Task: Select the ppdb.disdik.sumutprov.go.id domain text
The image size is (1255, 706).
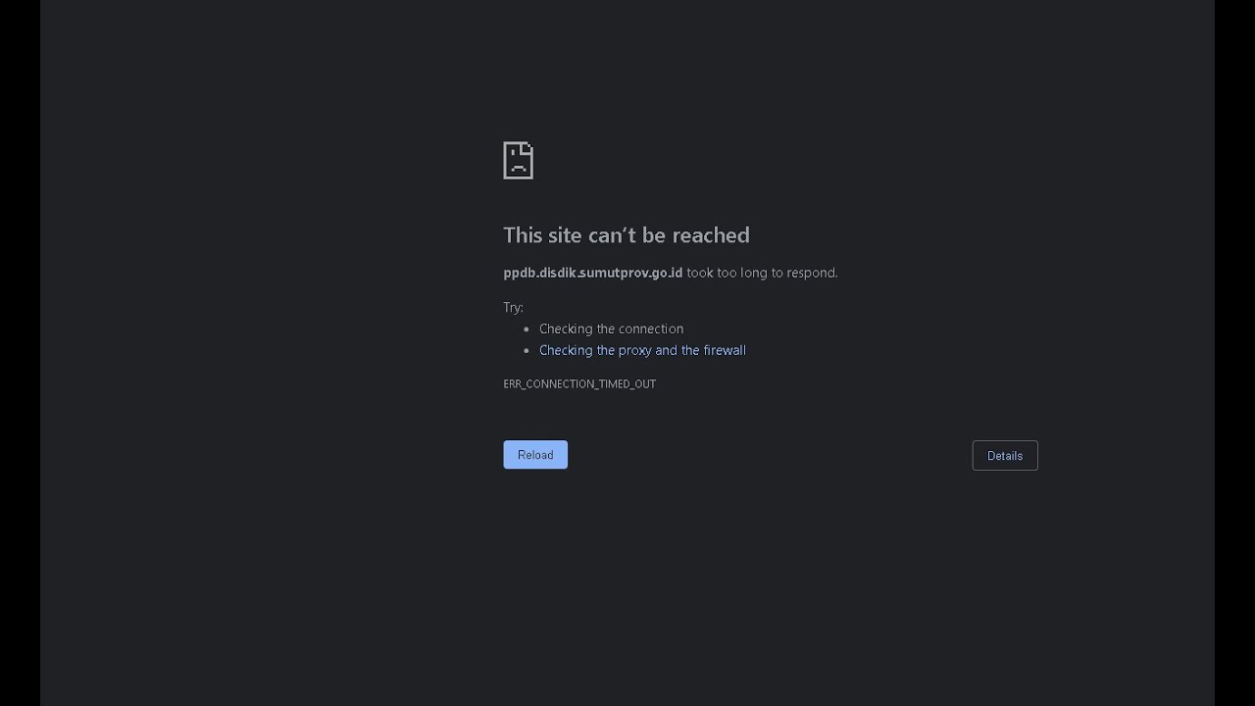Action: [593, 273]
